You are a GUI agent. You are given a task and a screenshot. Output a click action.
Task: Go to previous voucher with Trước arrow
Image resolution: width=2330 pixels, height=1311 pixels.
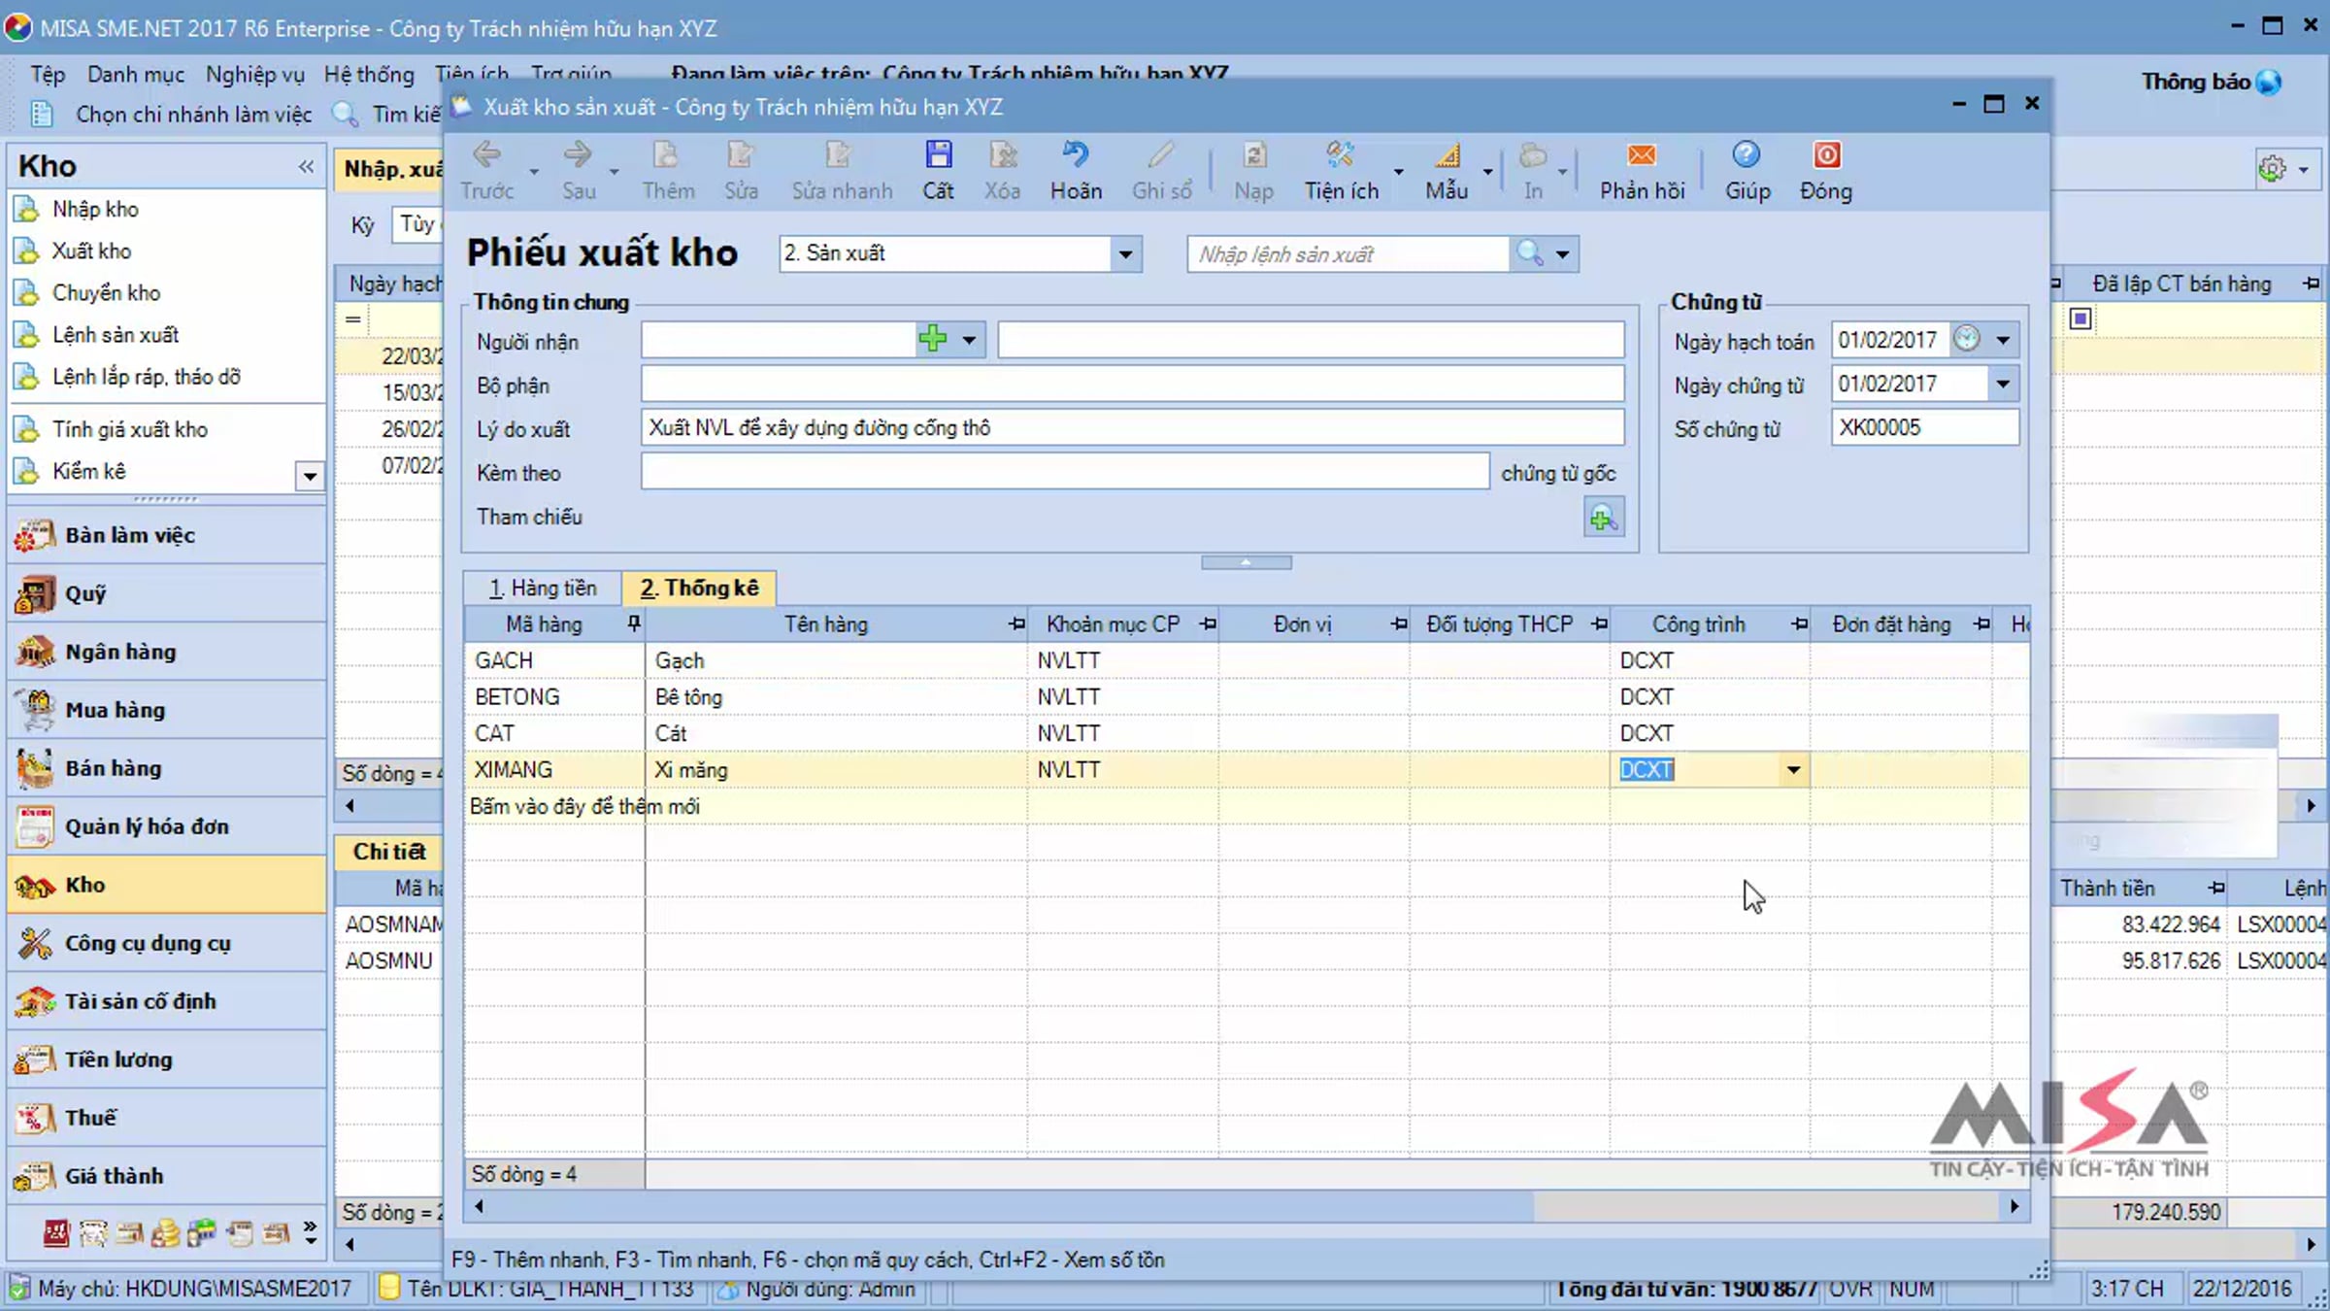click(x=486, y=155)
